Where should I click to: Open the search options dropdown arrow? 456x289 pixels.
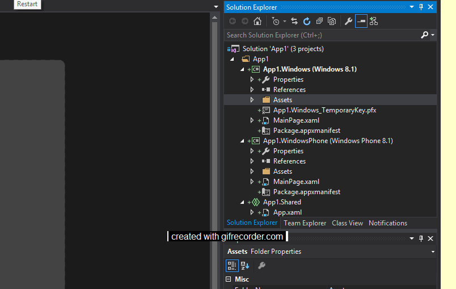[x=433, y=35]
